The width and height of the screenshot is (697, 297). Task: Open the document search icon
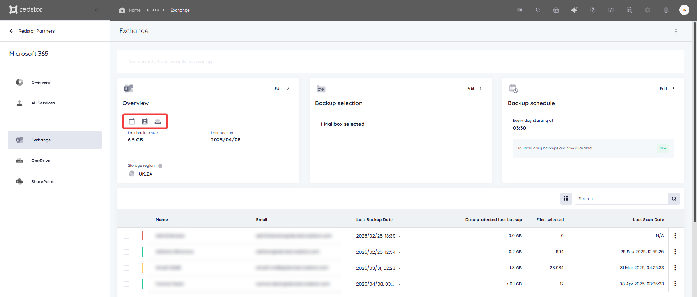point(629,10)
